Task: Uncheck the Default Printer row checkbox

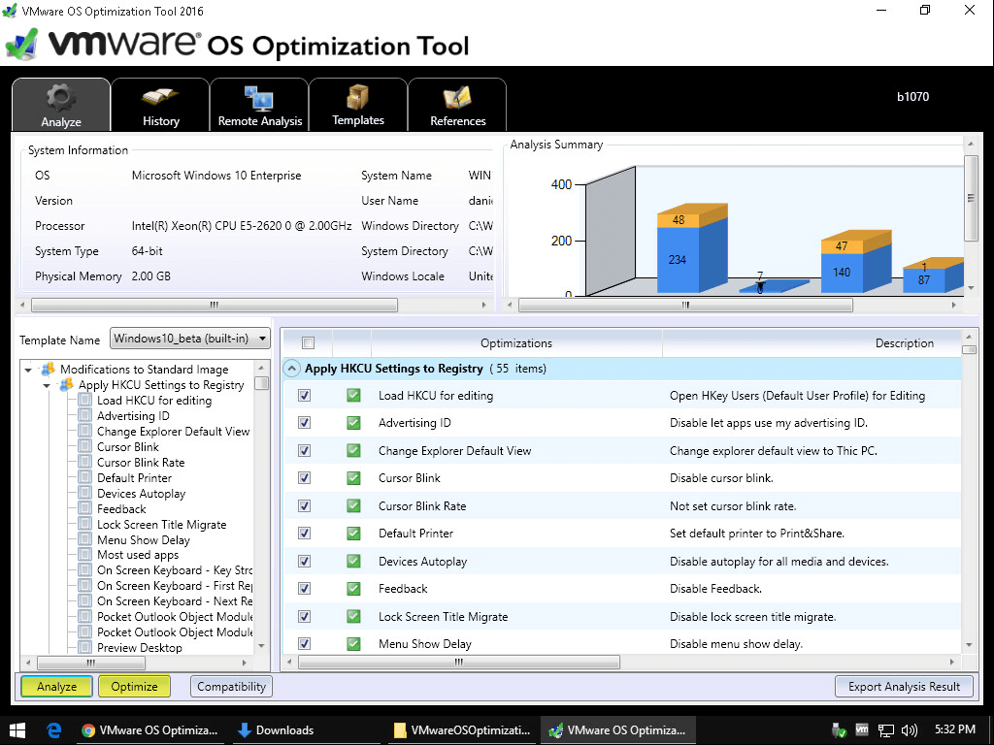Action: [x=304, y=533]
